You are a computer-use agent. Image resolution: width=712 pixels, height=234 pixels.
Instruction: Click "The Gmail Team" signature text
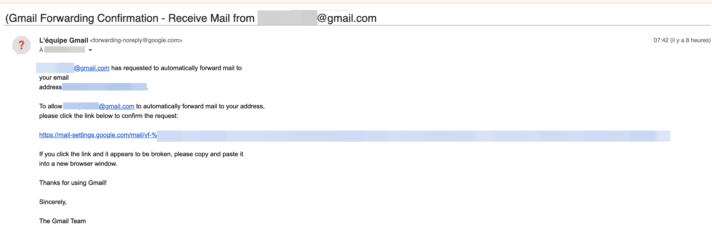point(62,221)
